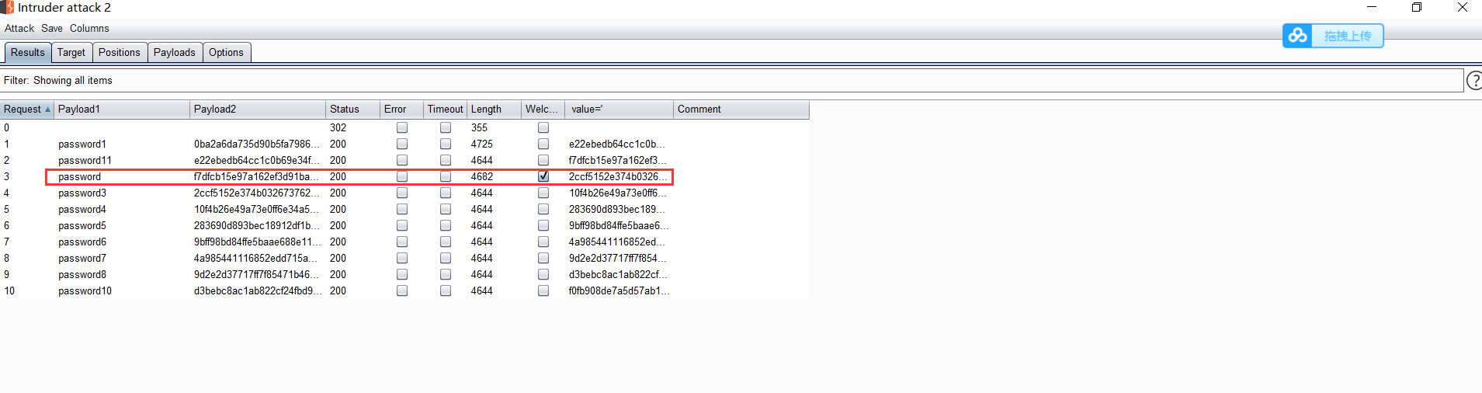Click the Burp Suite app icon in title bar
This screenshot has width=1482, height=393.
coord(7,7)
